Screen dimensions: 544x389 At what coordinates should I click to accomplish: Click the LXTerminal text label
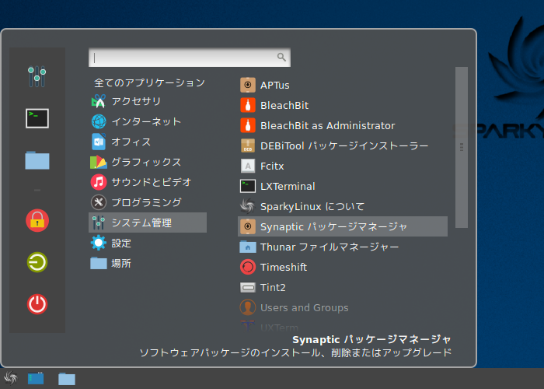tap(288, 186)
